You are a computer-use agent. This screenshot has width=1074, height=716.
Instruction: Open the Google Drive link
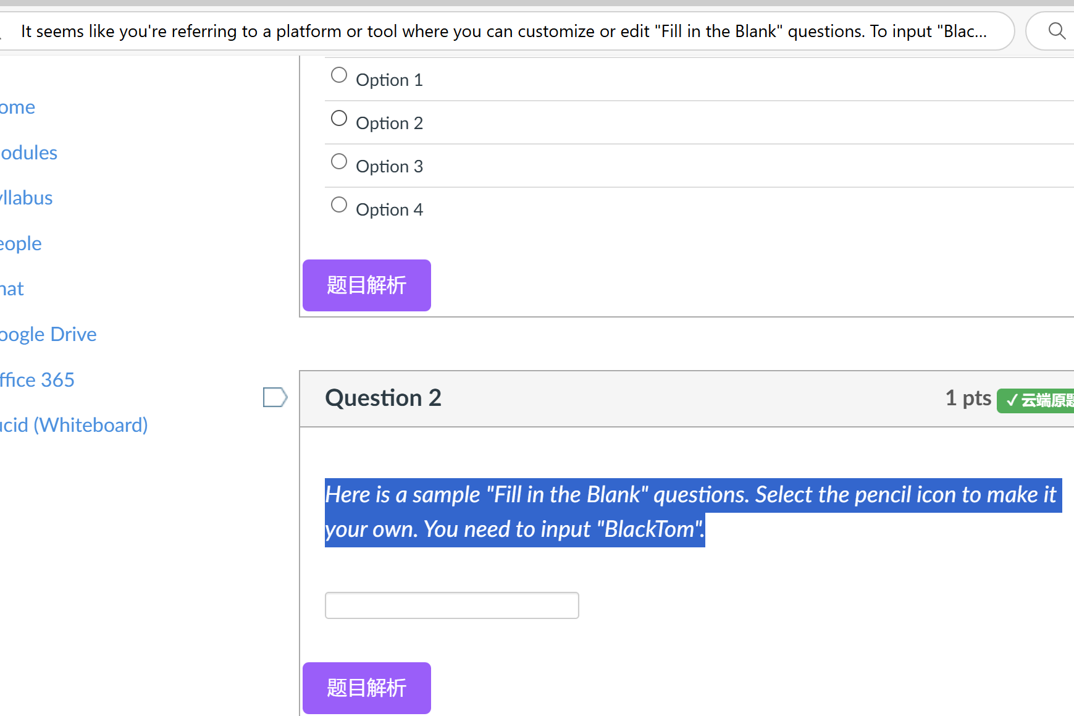pos(48,334)
